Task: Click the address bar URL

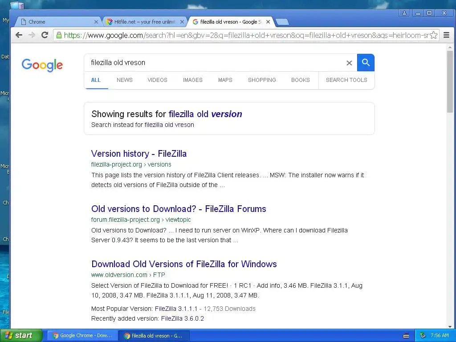Action: [x=246, y=35]
